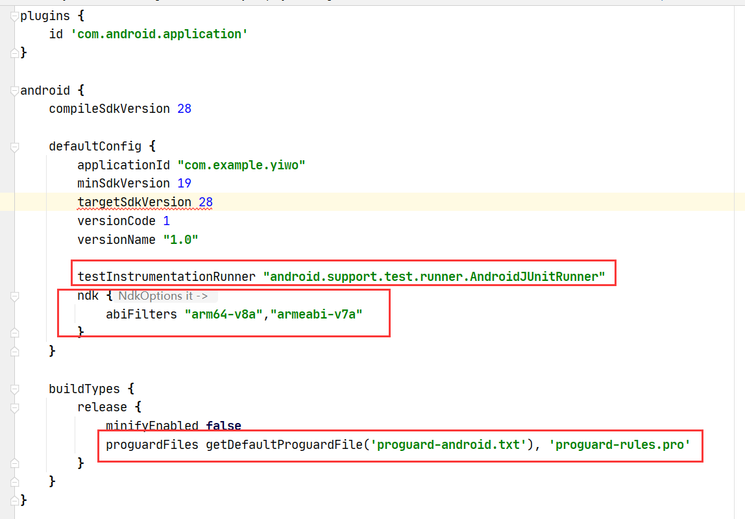This screenshot has width=745, height=519.
Task: Collapse the plugins block using its gutter arrow
Action: pyautogui.click(x=13, y=16)
